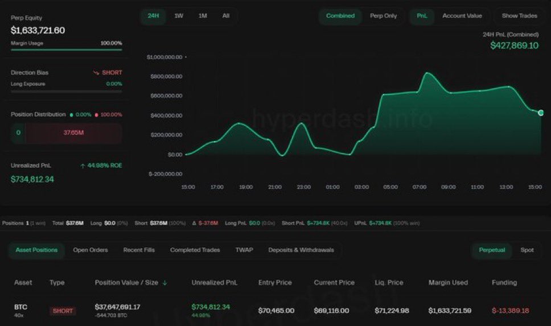The height and width of the screenshot is (326, 551).
Task: Click the green dot long distribution legend
Action: pyautogui.click(x=72, y=115)
